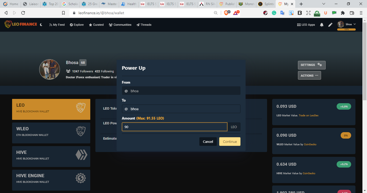Click the Grammarly extension icon
The height and width of the screenshot is (193, 367).
tap(274, 13)
